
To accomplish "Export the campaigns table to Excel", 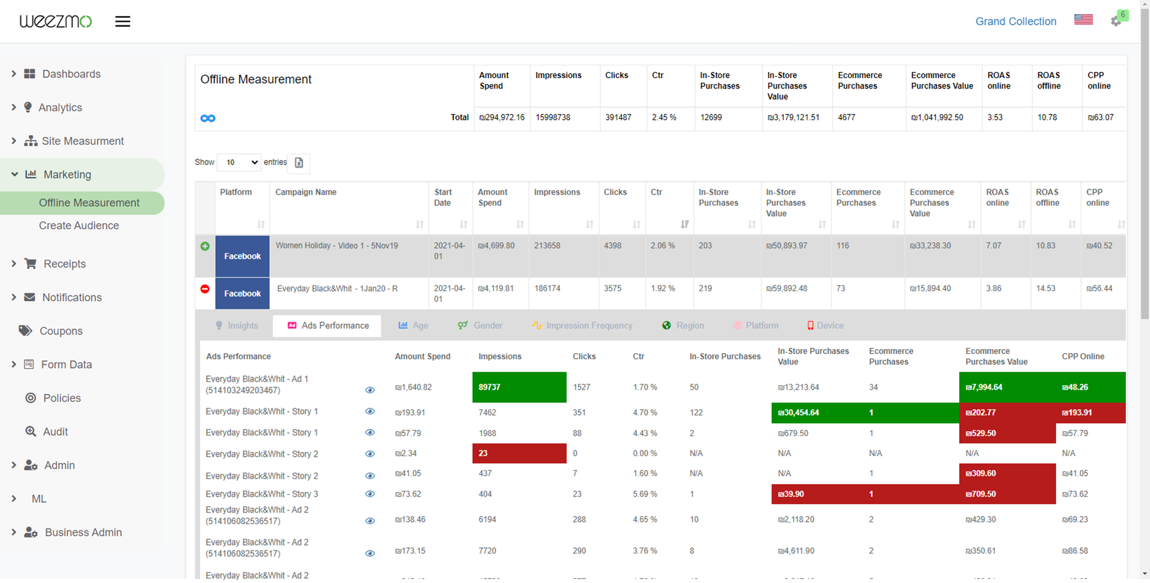I will [298, 163].
